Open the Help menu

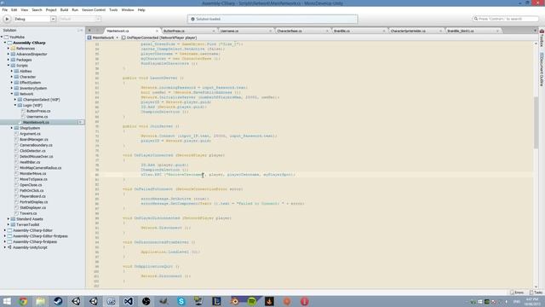pos(141,10)
